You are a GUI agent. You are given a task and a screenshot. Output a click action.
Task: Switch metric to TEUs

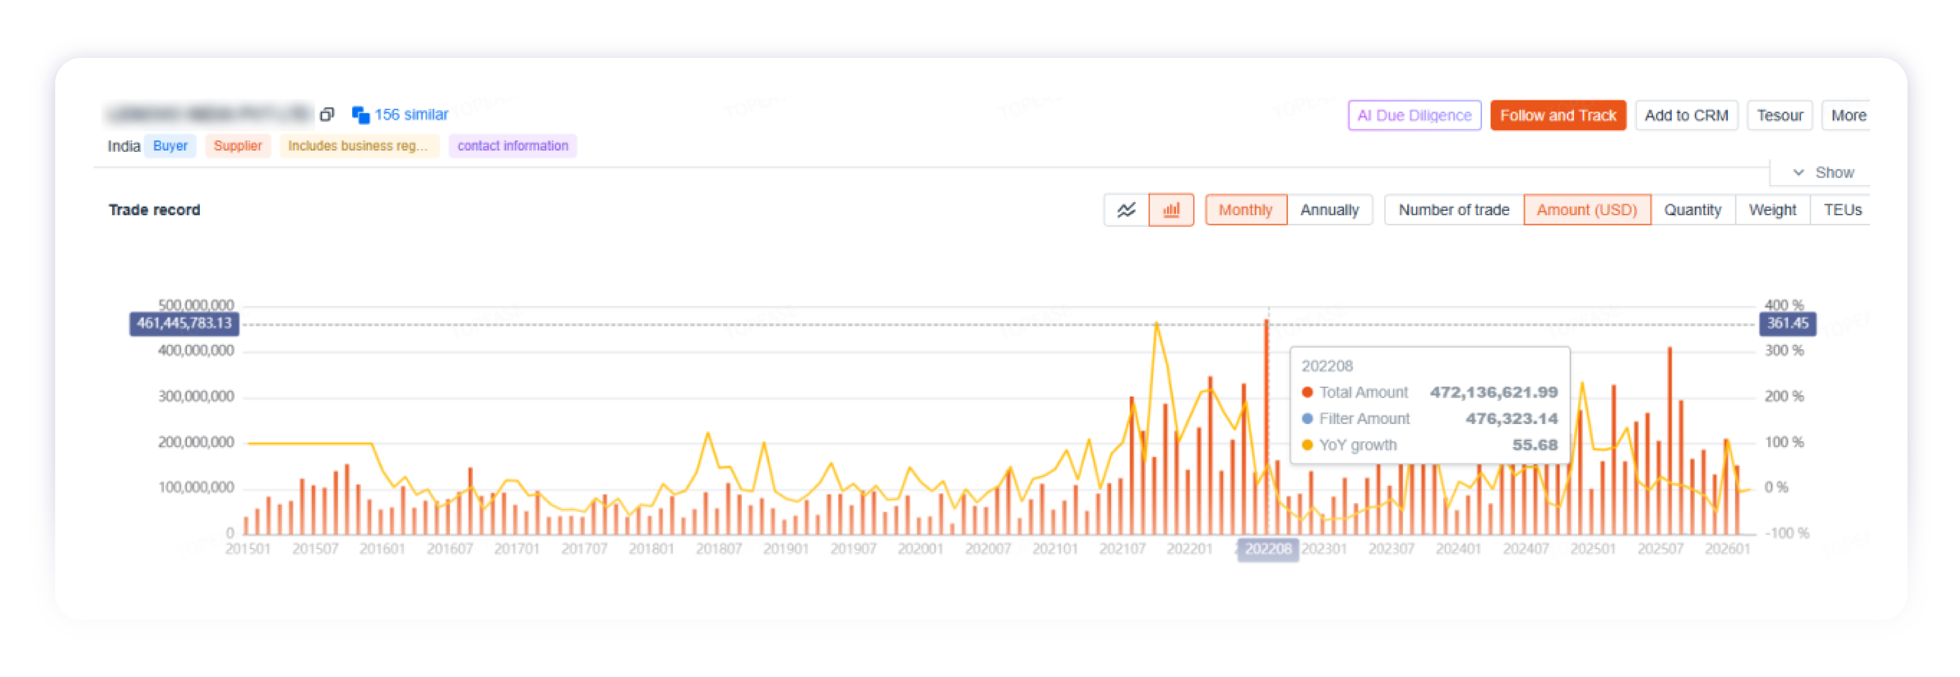pyautogui.click(x=1842, y=211)
